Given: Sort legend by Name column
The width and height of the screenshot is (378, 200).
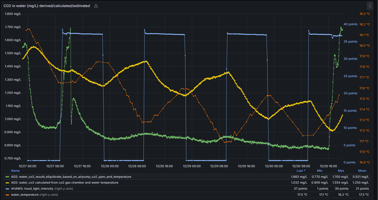Looking at the screenshot, I should click(15, 171).
